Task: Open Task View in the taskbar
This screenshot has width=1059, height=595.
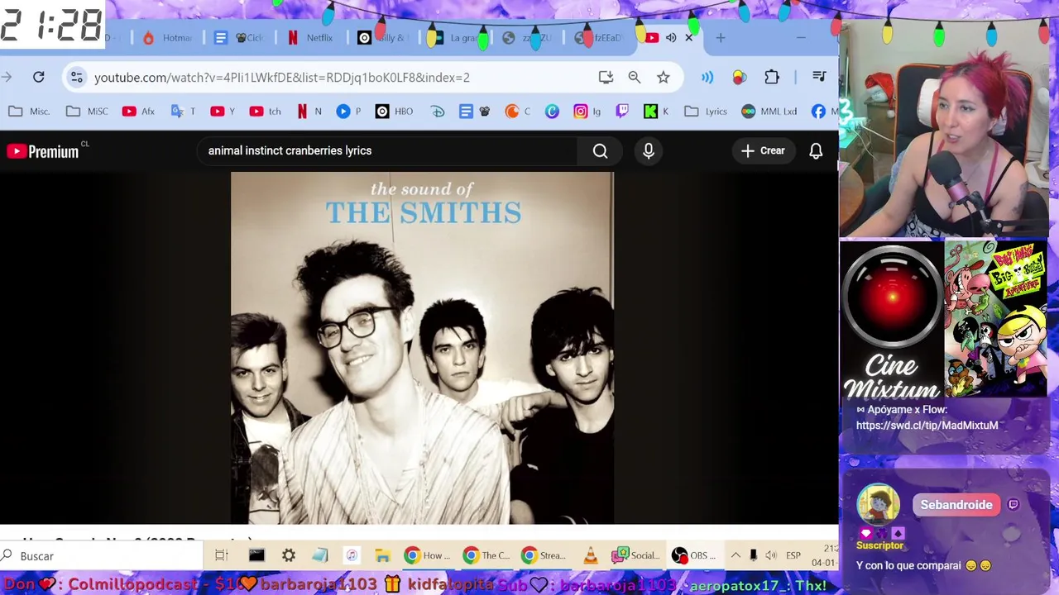Action: [221, 555]
